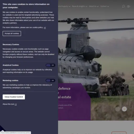The height and width of the screenshot is (134, 134).
Task: Open the About Us menu
Action: pyautogui.click(x=93, y=6)
